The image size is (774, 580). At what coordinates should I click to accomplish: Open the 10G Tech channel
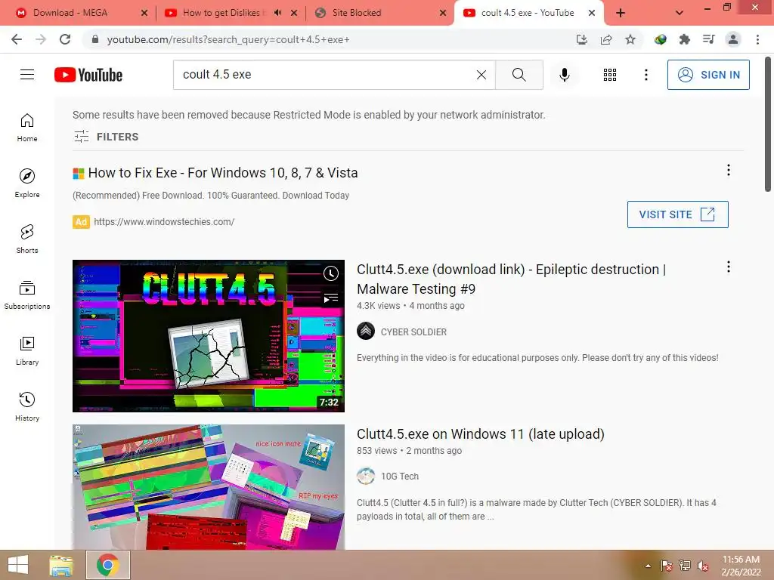pos(399,477)
